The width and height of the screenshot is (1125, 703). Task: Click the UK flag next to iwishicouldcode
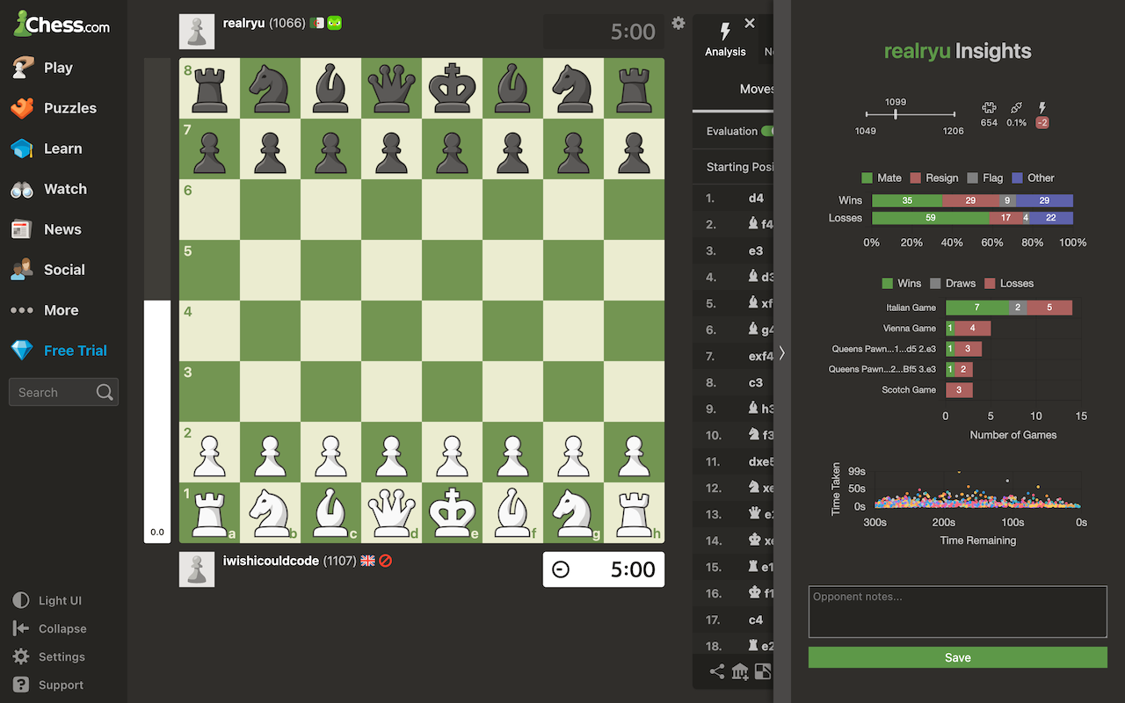coord(367,561)
